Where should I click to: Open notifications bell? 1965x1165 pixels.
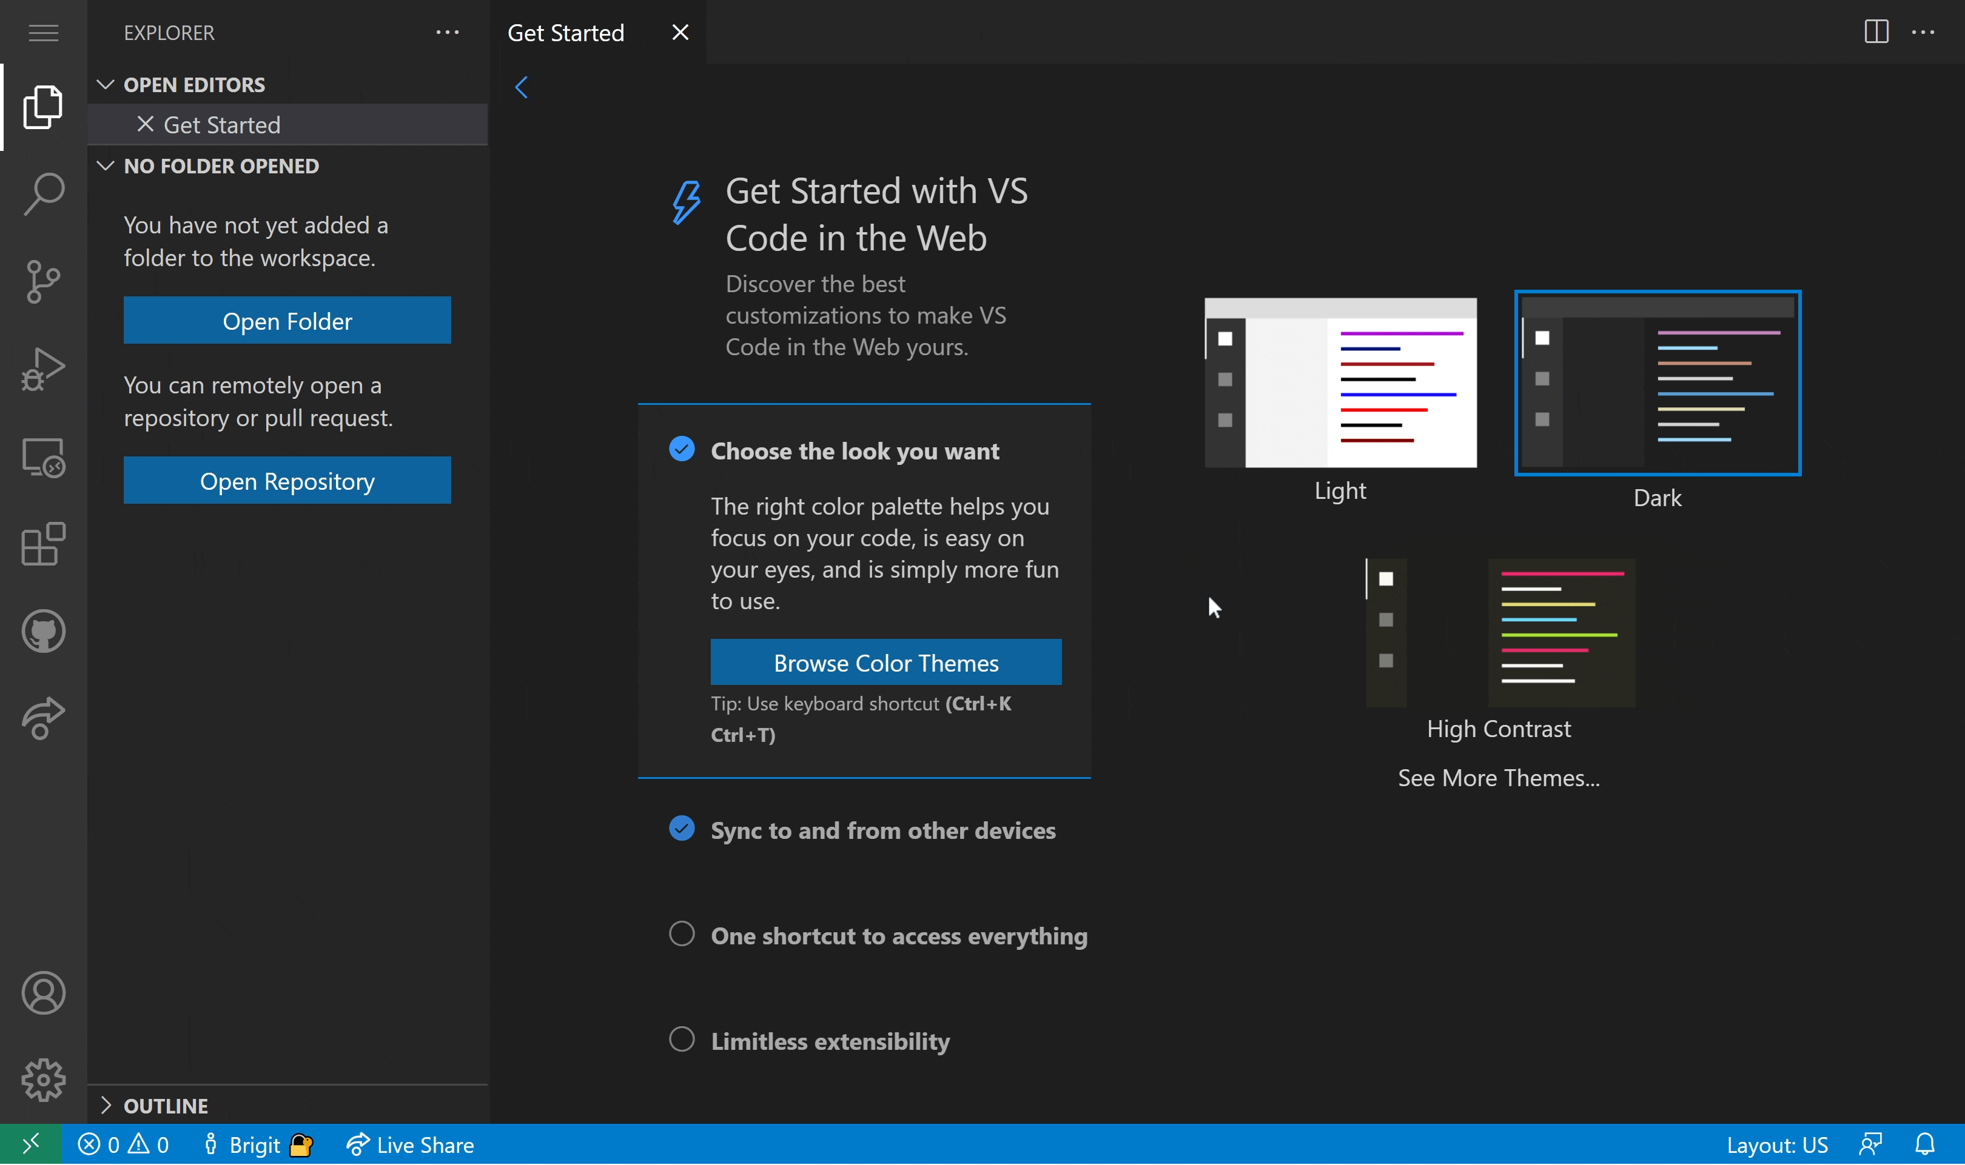[1924, 1144]
